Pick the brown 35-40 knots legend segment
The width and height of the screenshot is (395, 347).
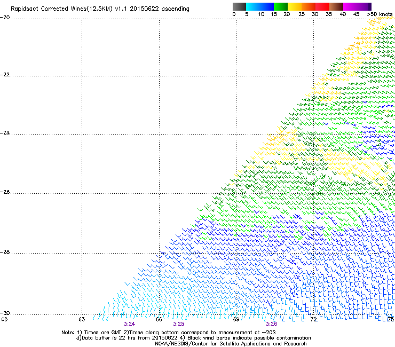[336, 6]
